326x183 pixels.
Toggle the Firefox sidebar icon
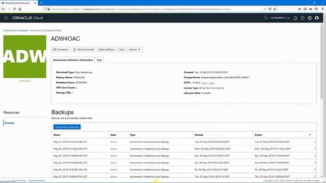pyautogui.click(x=305, y=9)
